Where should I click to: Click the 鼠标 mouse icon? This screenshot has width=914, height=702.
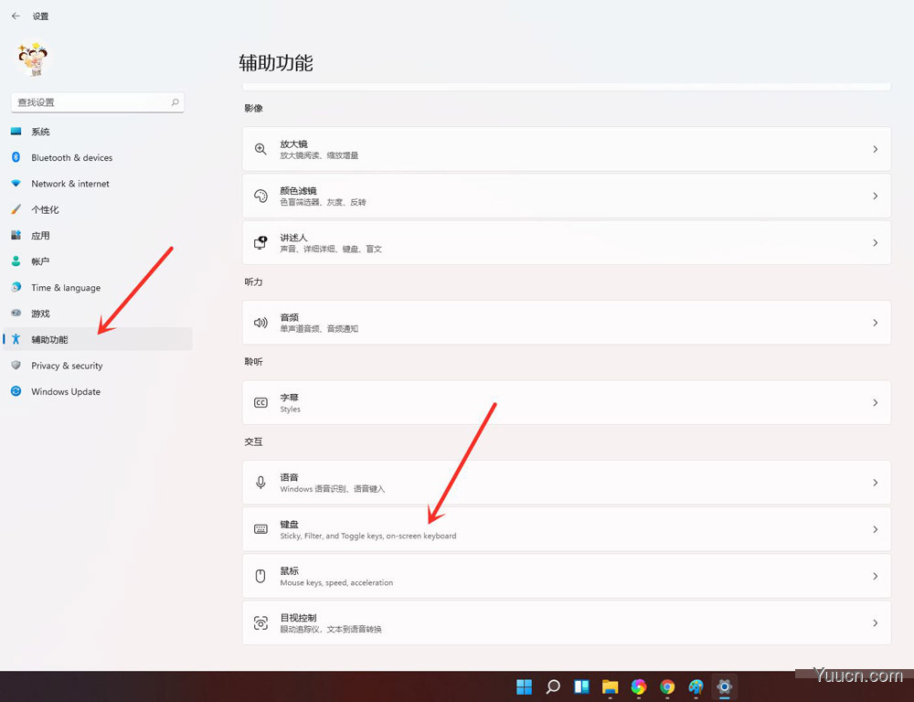point(260,576)
